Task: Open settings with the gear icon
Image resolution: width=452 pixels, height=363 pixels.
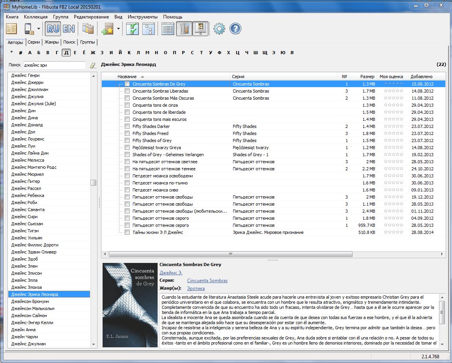Action: coord(219,29)
